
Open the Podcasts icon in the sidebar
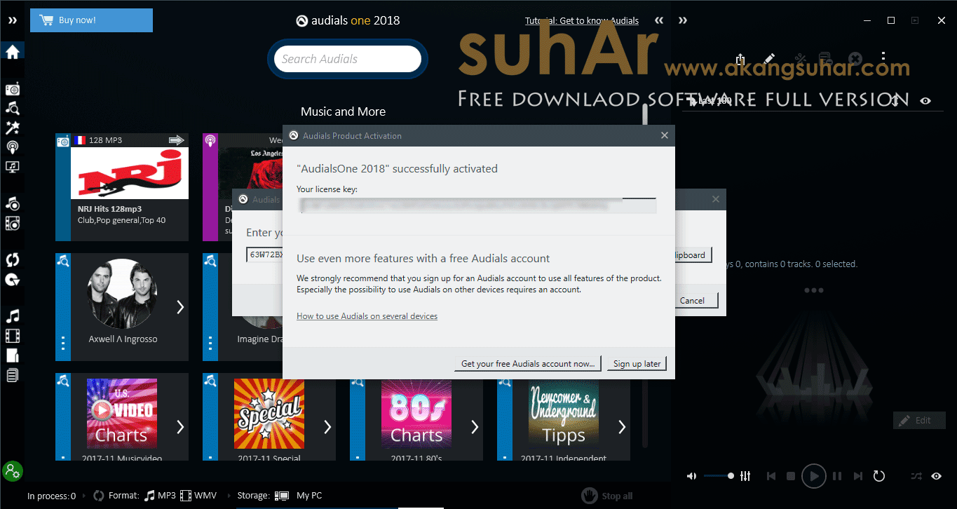tap(12, 147)
